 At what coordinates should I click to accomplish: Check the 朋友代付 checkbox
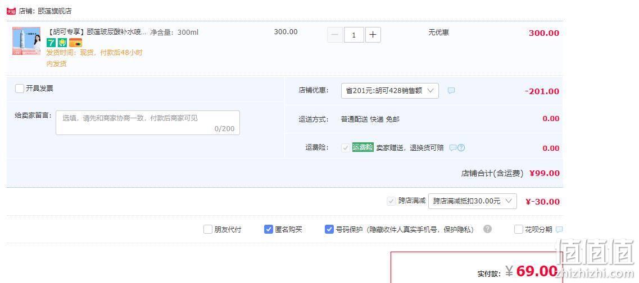[x=208, y=229]
